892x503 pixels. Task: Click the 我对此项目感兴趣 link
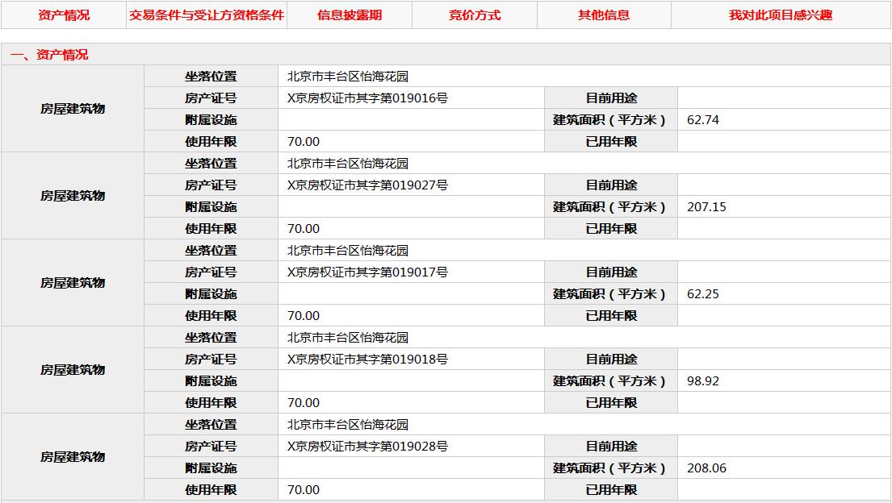point(780,15)
